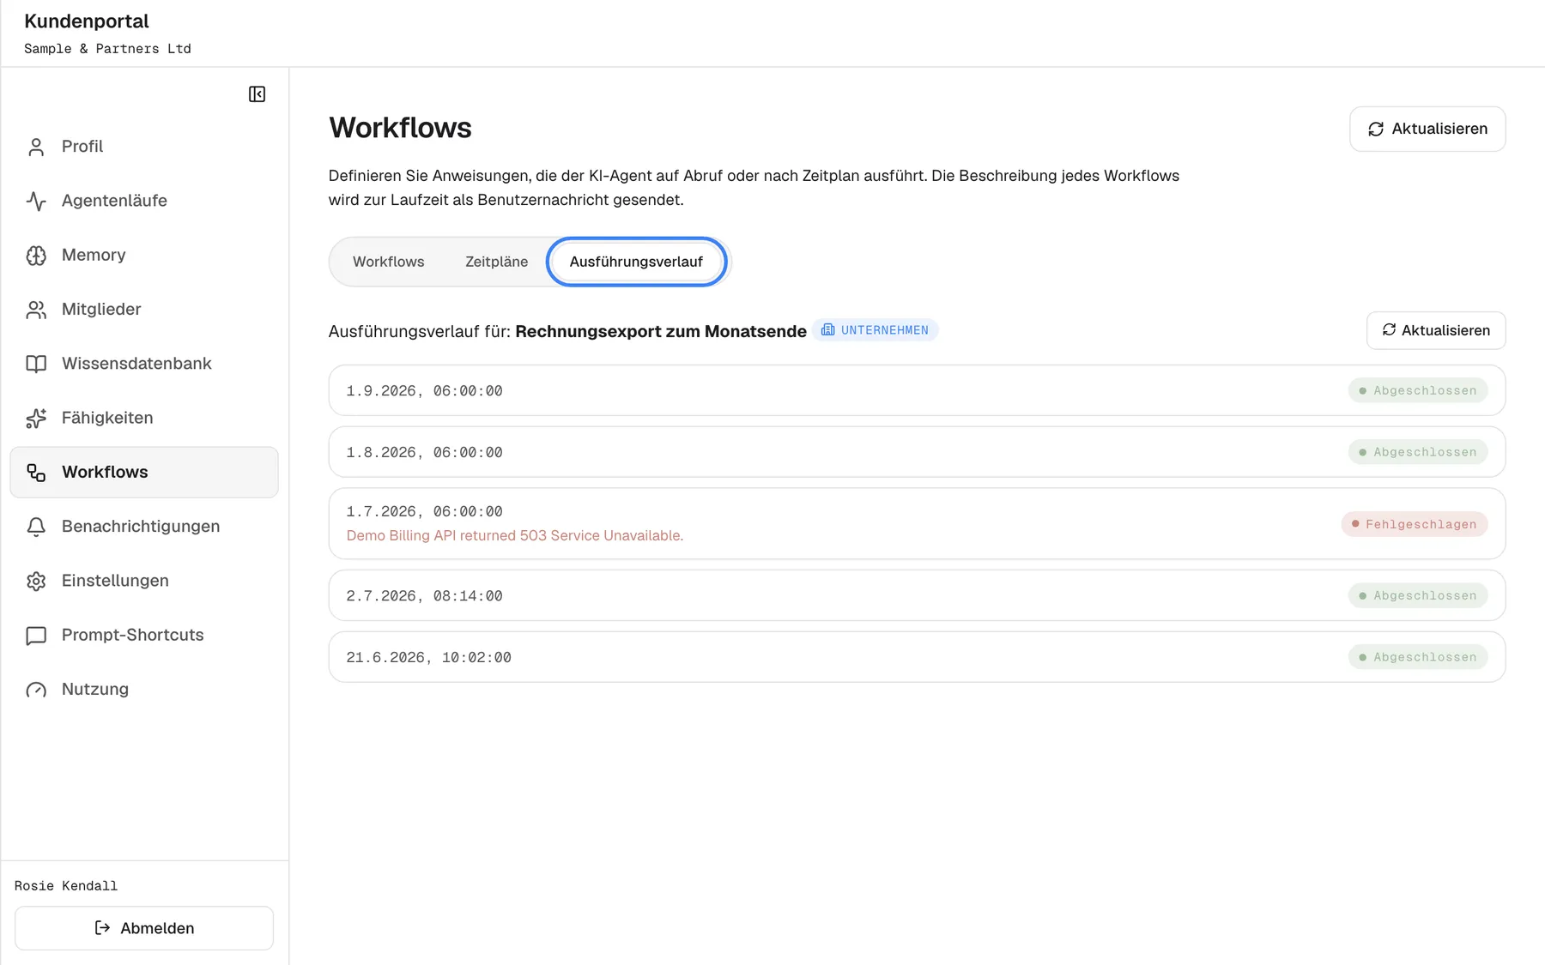Click the UNTERNEHMEN badge

875,330
